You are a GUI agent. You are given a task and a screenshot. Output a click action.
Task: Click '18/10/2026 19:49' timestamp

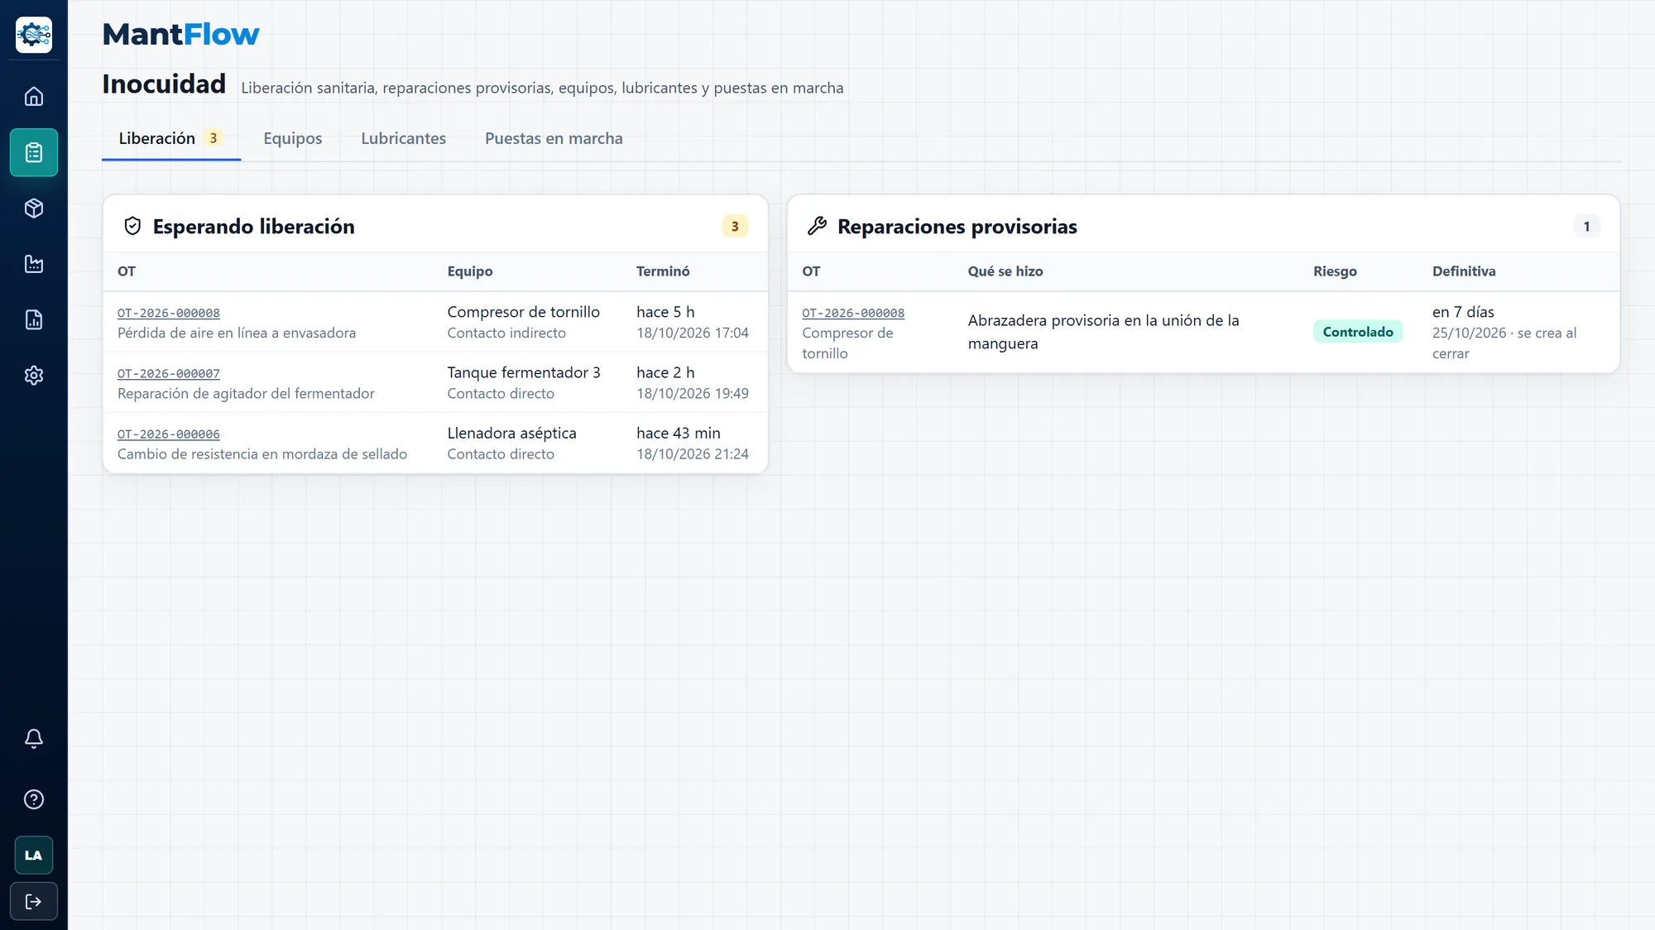pos(693,393)
